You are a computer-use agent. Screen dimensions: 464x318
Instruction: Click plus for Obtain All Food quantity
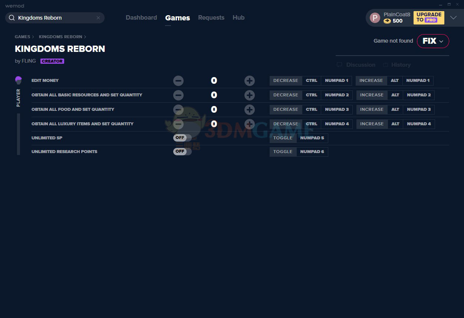pos(250,109)
